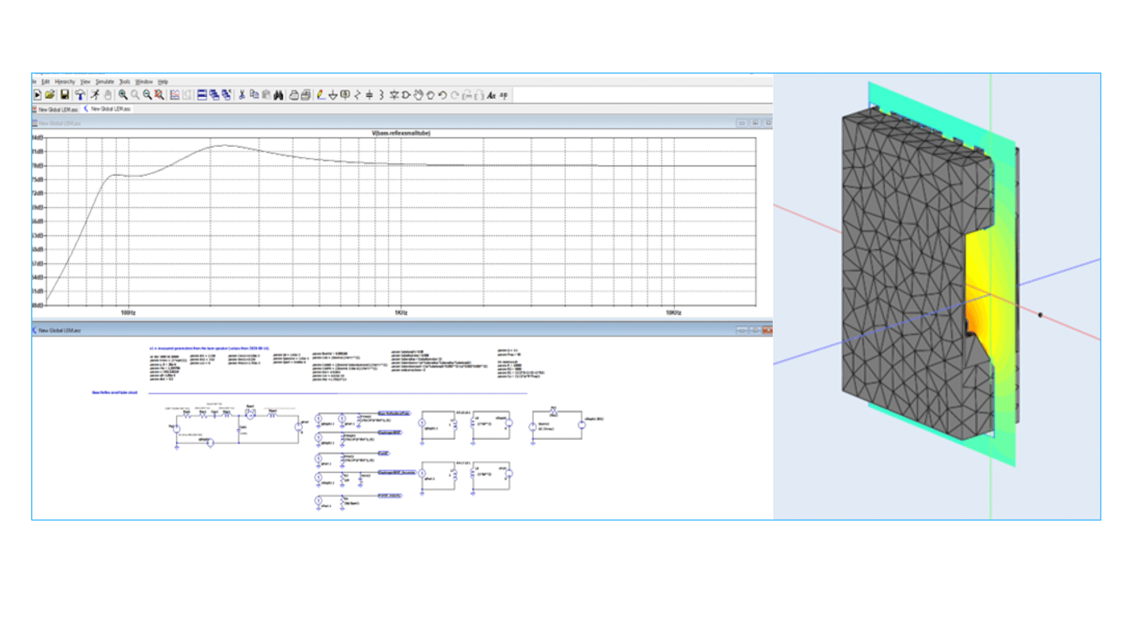This screenshot has height=632, width=1124.
Task: Click the V(bass-reflexsmalltube) trace label
Action: click(x=401, y=133)
